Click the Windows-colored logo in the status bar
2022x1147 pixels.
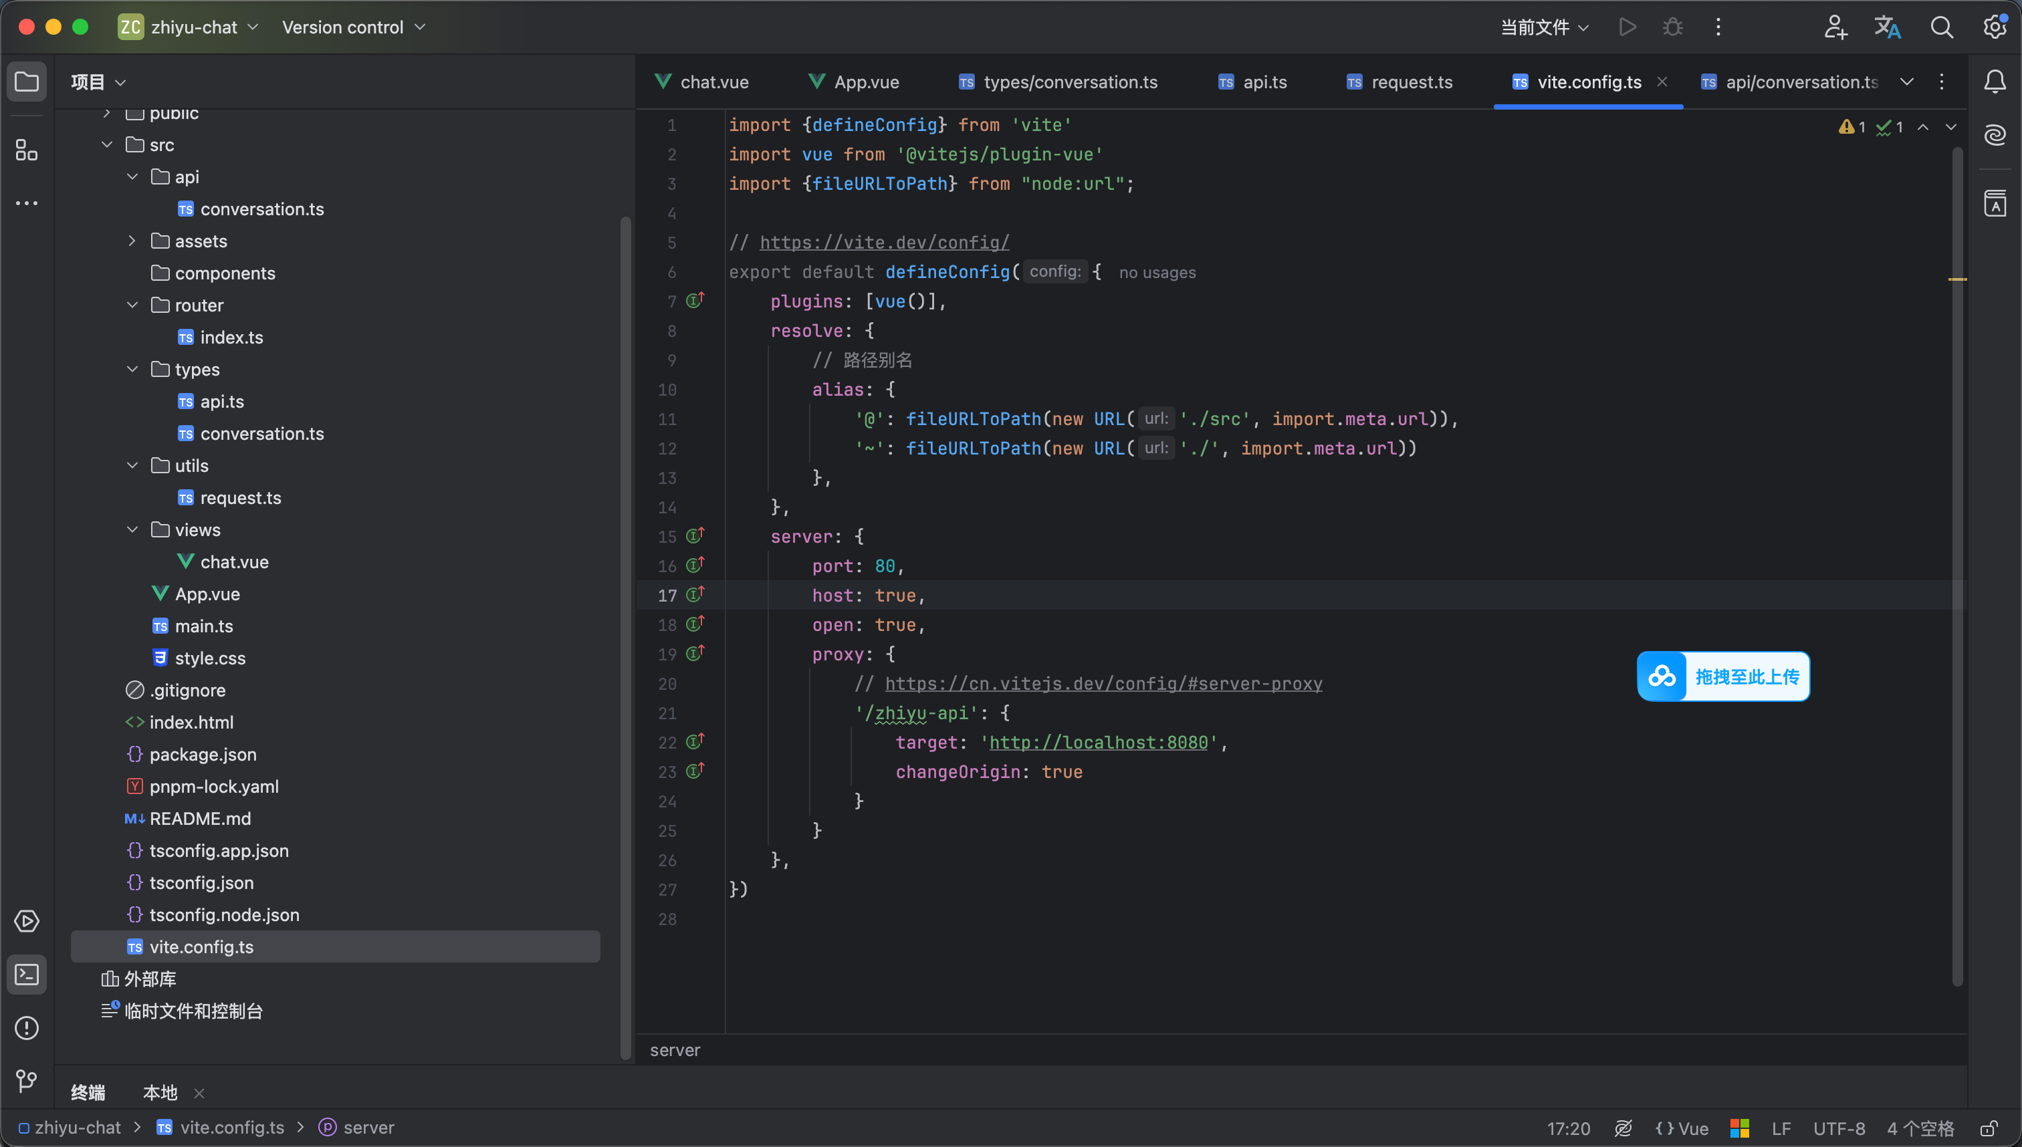1739,1128
